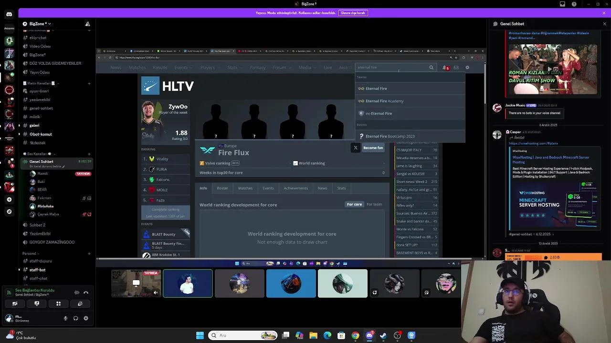Click the Windows taskbar search box
611x343 pixels.
pyautogui.click(x=243, y=335)
